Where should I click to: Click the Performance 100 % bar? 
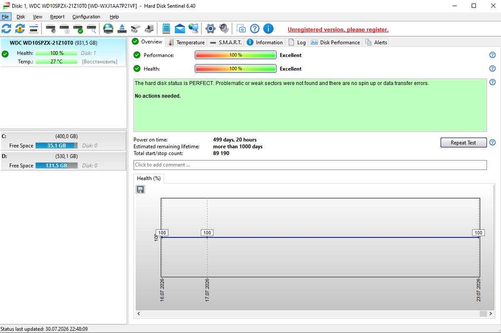pyautogui.click(x=235, y=55)
